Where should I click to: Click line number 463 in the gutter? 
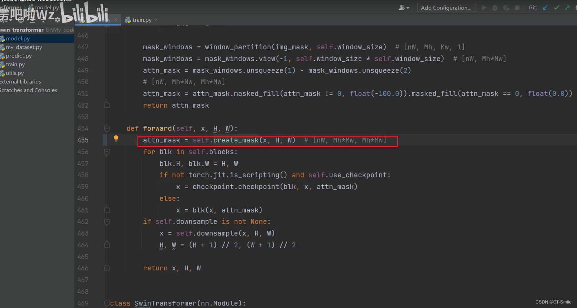pyautogui.click(x=83, y=233)
